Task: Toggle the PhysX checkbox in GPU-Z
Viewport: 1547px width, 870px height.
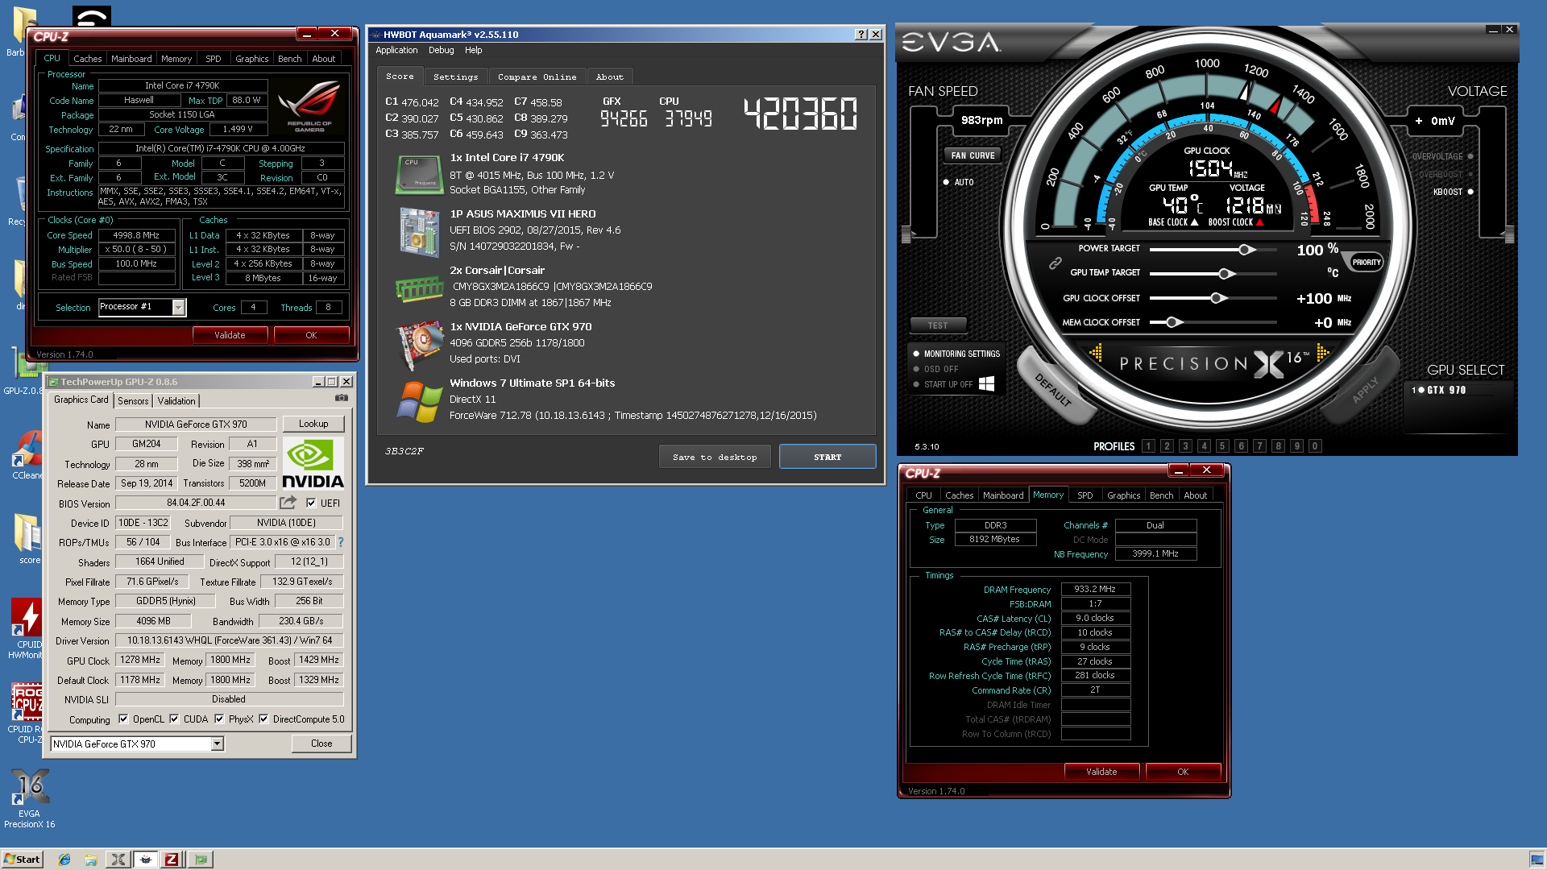Action: point(219,719)
